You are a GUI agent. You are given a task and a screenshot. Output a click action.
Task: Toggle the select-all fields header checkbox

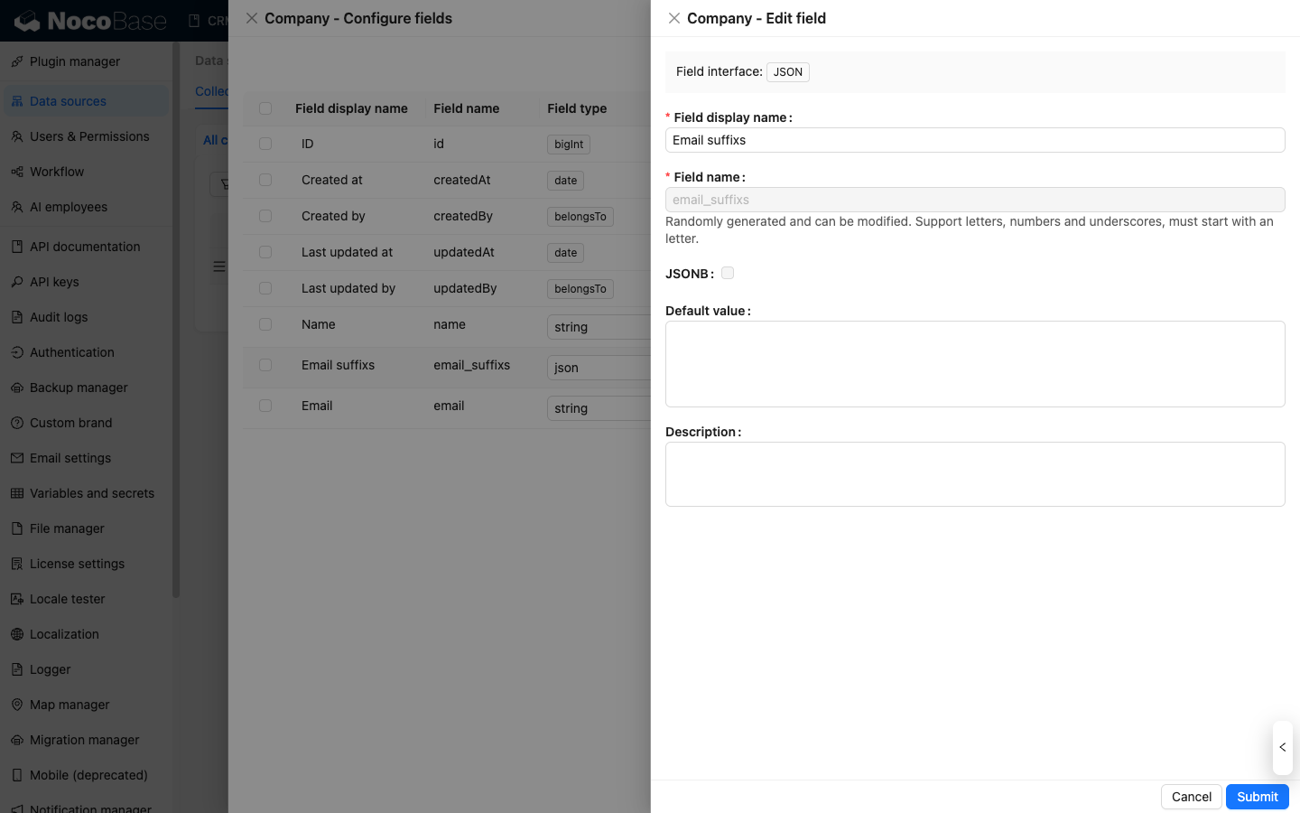coord(265,108)
